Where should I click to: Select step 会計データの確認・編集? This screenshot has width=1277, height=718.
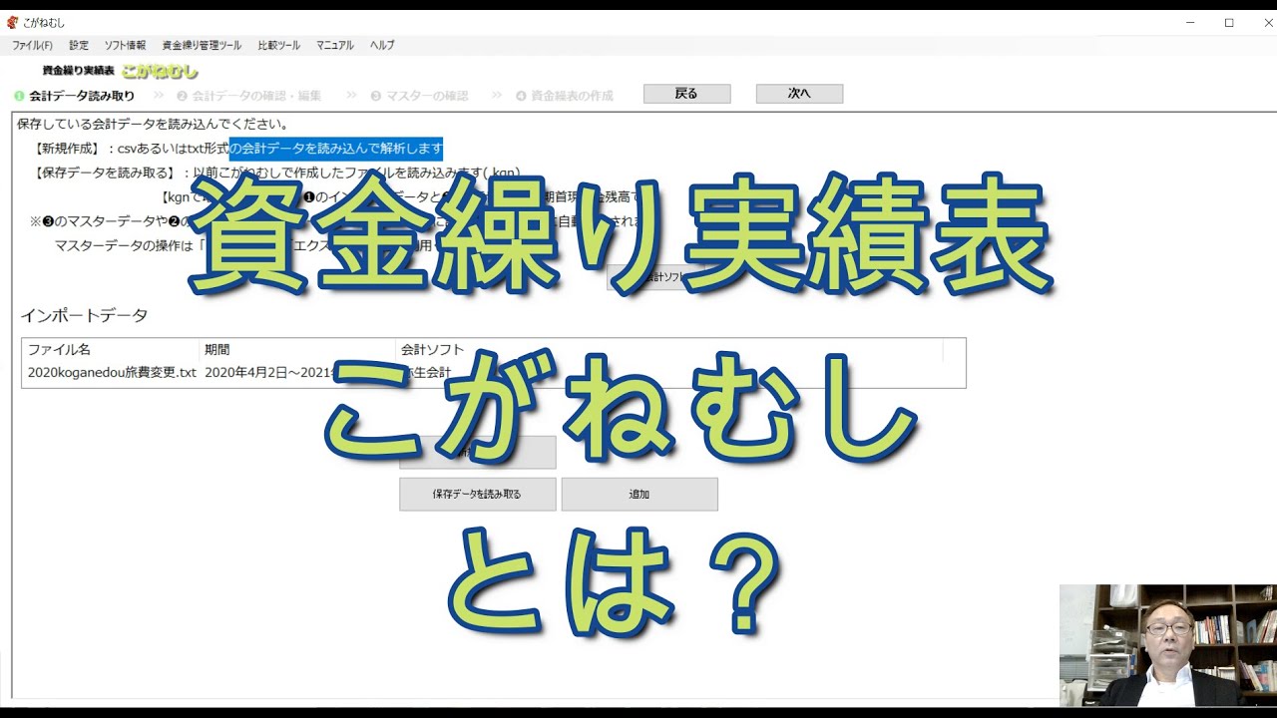[249, 96]
